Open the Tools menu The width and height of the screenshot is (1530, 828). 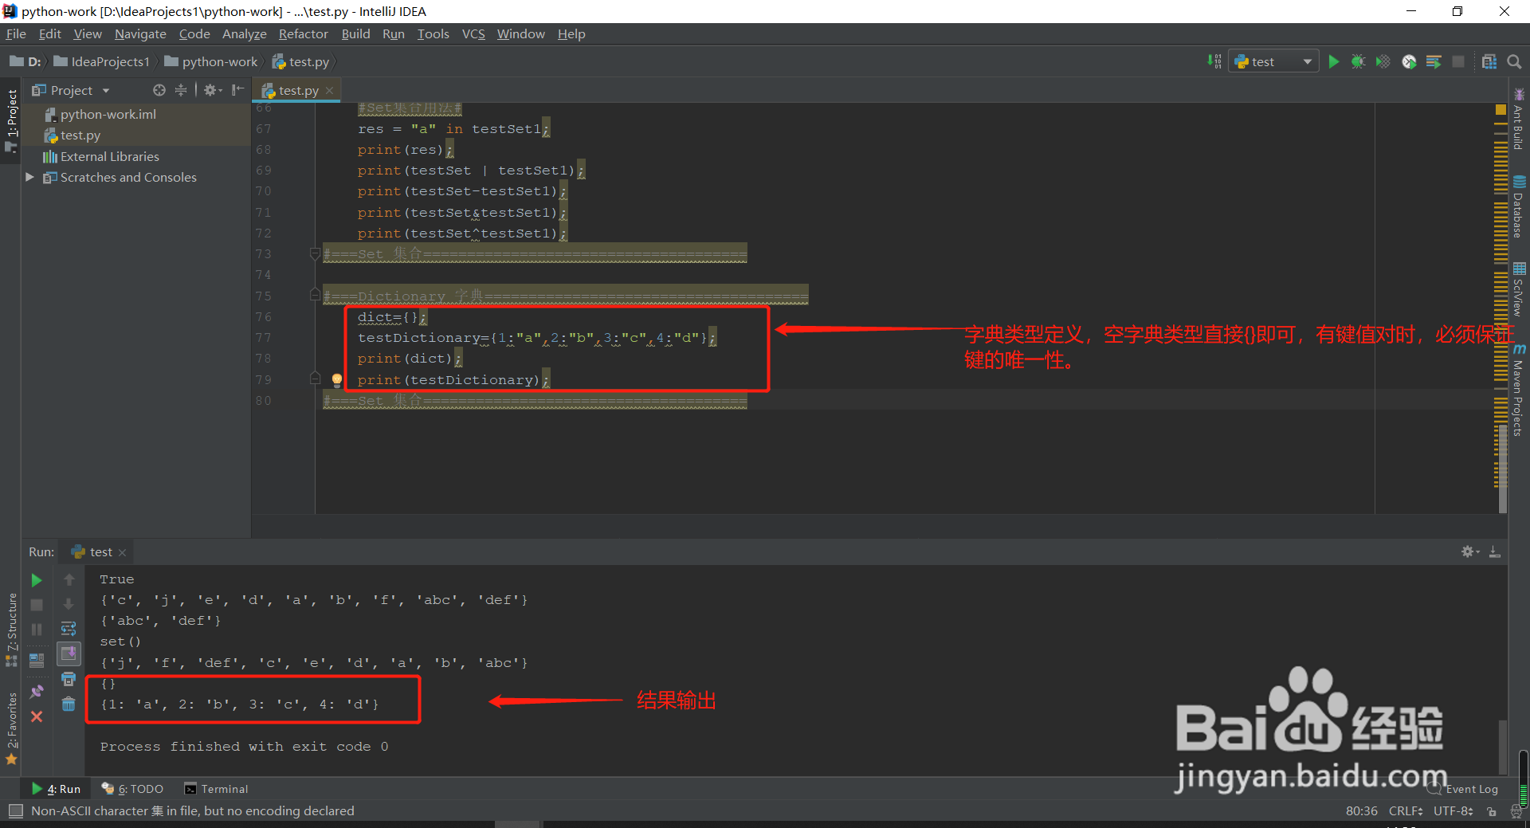point(433,33)
